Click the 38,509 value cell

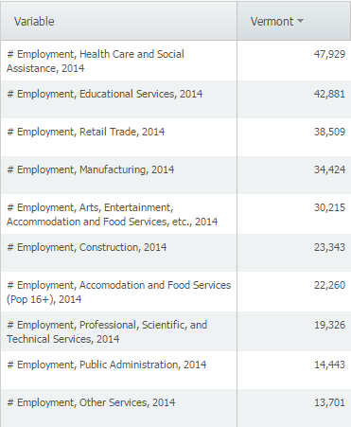tap(294, 137)
